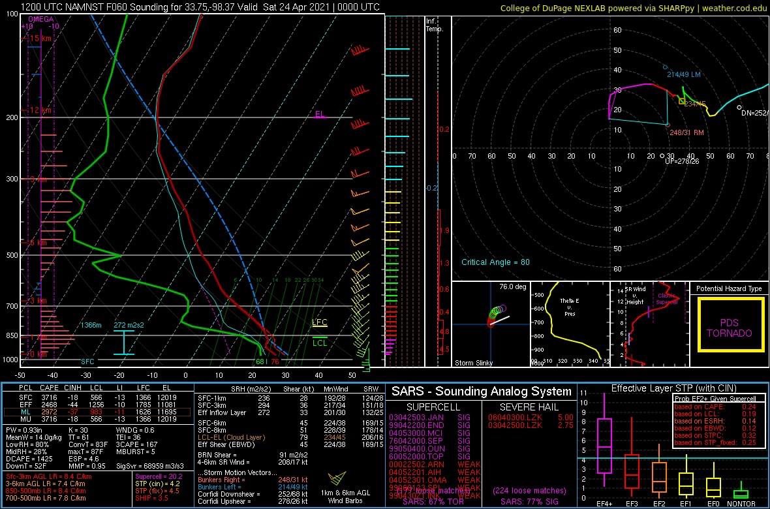This screenshot has height=509, width=770.
Task: Click SARS - Sounding Analog System heading
Action: 482,392
